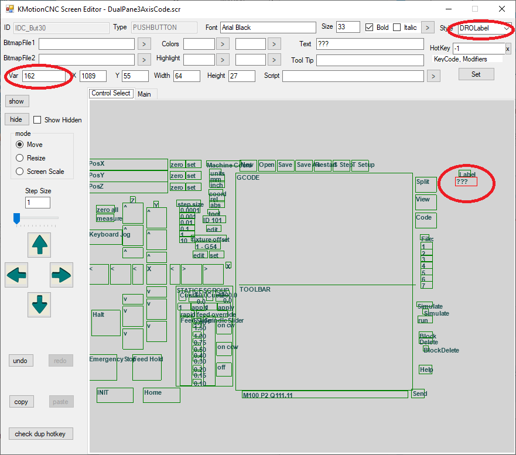Switch to the Main tab
Image resolution: width=516 pixels, height=455 pixels.
click(x=144, y=94)
